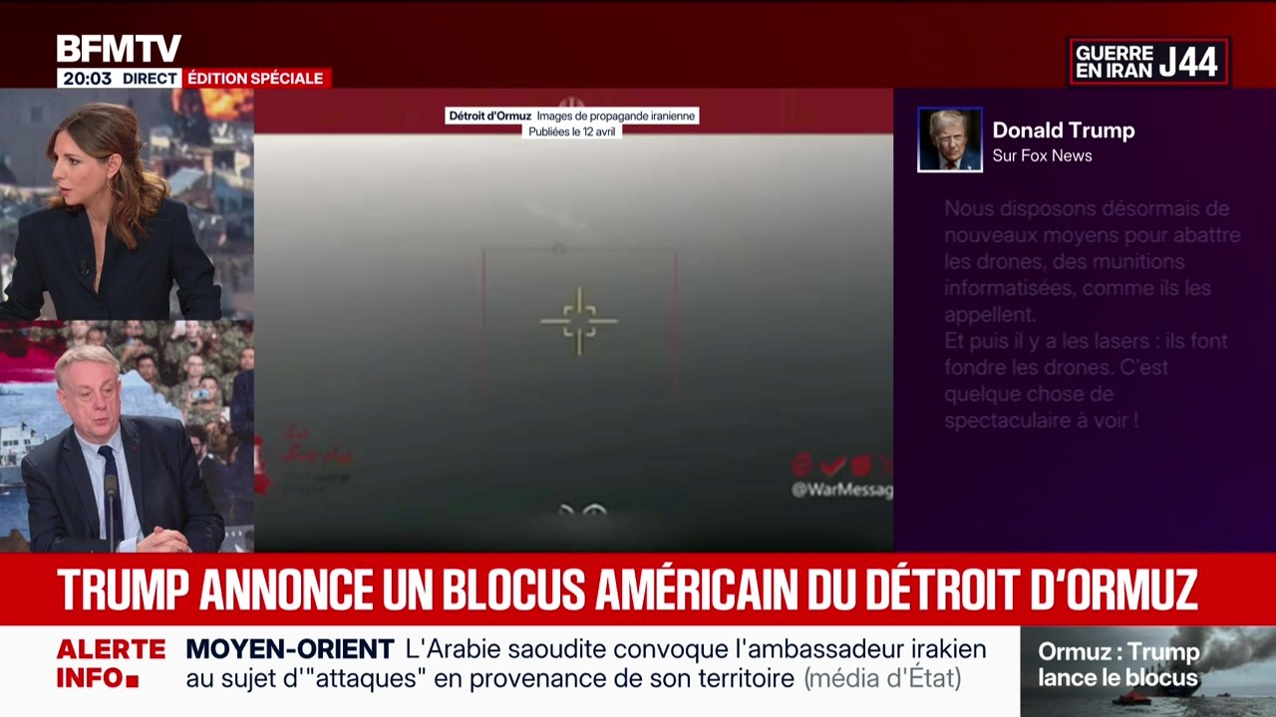This screenshot has height=717, width=1276.
Task: Click the BFMTV channel logo
Action: (x=119, y=49)
